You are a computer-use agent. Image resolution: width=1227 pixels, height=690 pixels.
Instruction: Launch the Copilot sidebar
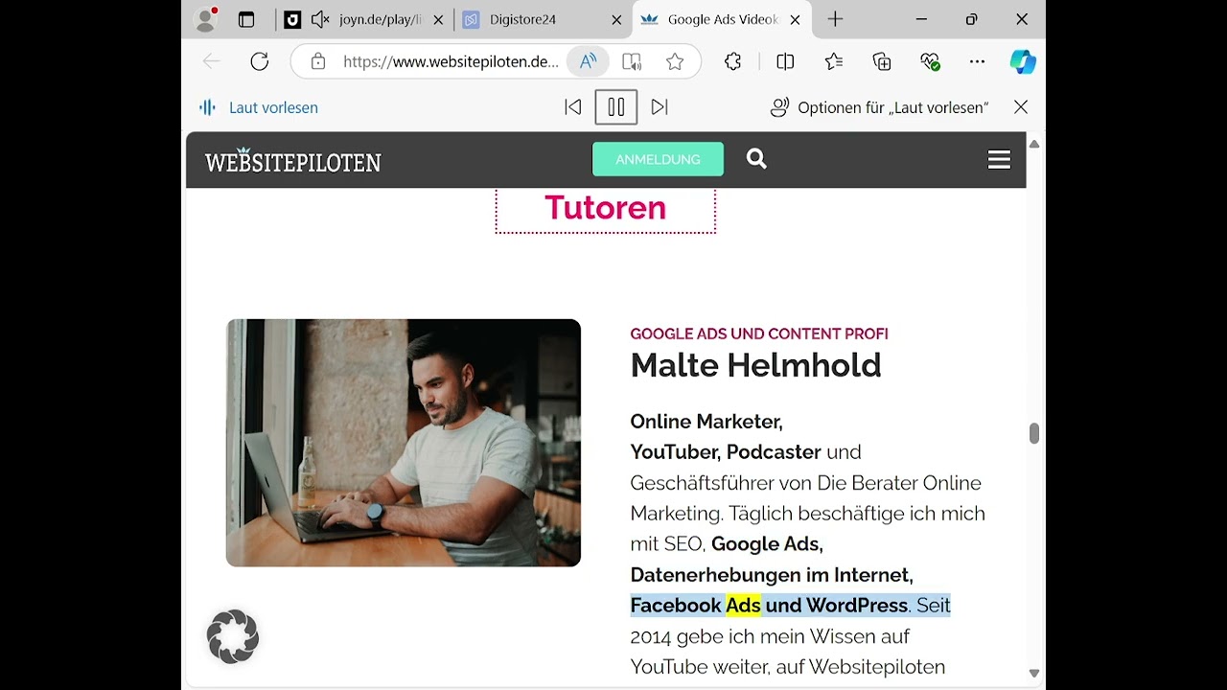pos(1023,61)
